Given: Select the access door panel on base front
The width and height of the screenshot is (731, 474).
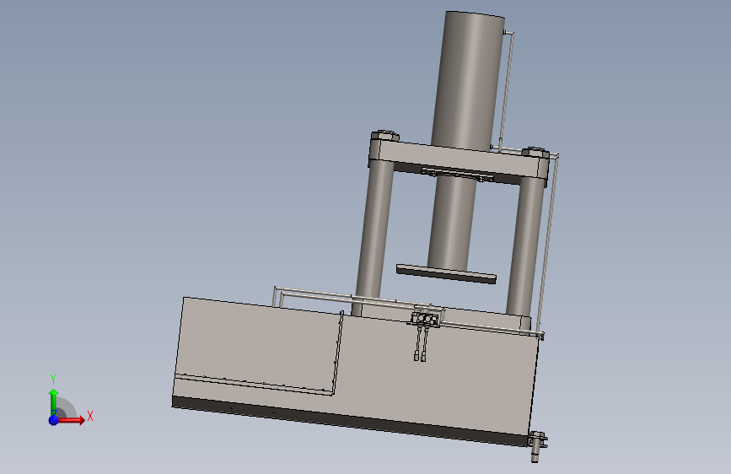Looking at the screenshot, I should point(258,347).
